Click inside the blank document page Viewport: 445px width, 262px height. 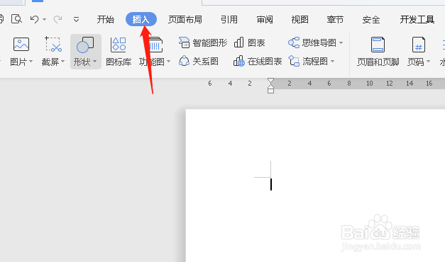[x=315, y=186]
